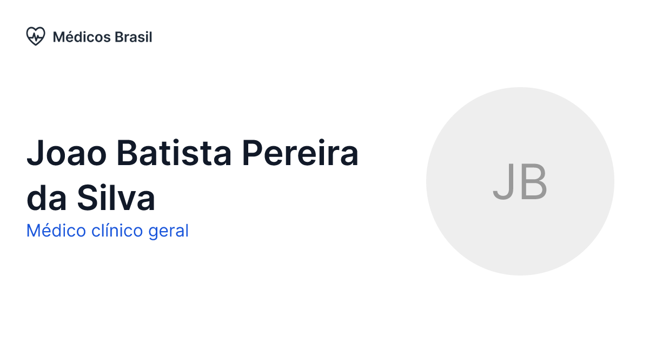649x341 pixels.
Task: Select the doctor name heading
Action: click(x=192, y=176)
